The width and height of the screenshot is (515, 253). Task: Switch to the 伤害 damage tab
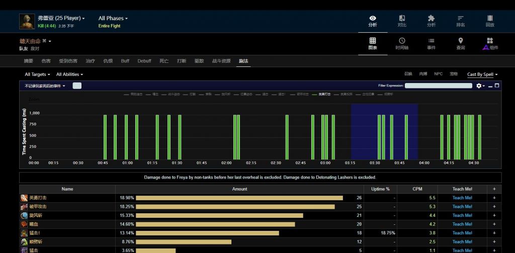[46, 61]
